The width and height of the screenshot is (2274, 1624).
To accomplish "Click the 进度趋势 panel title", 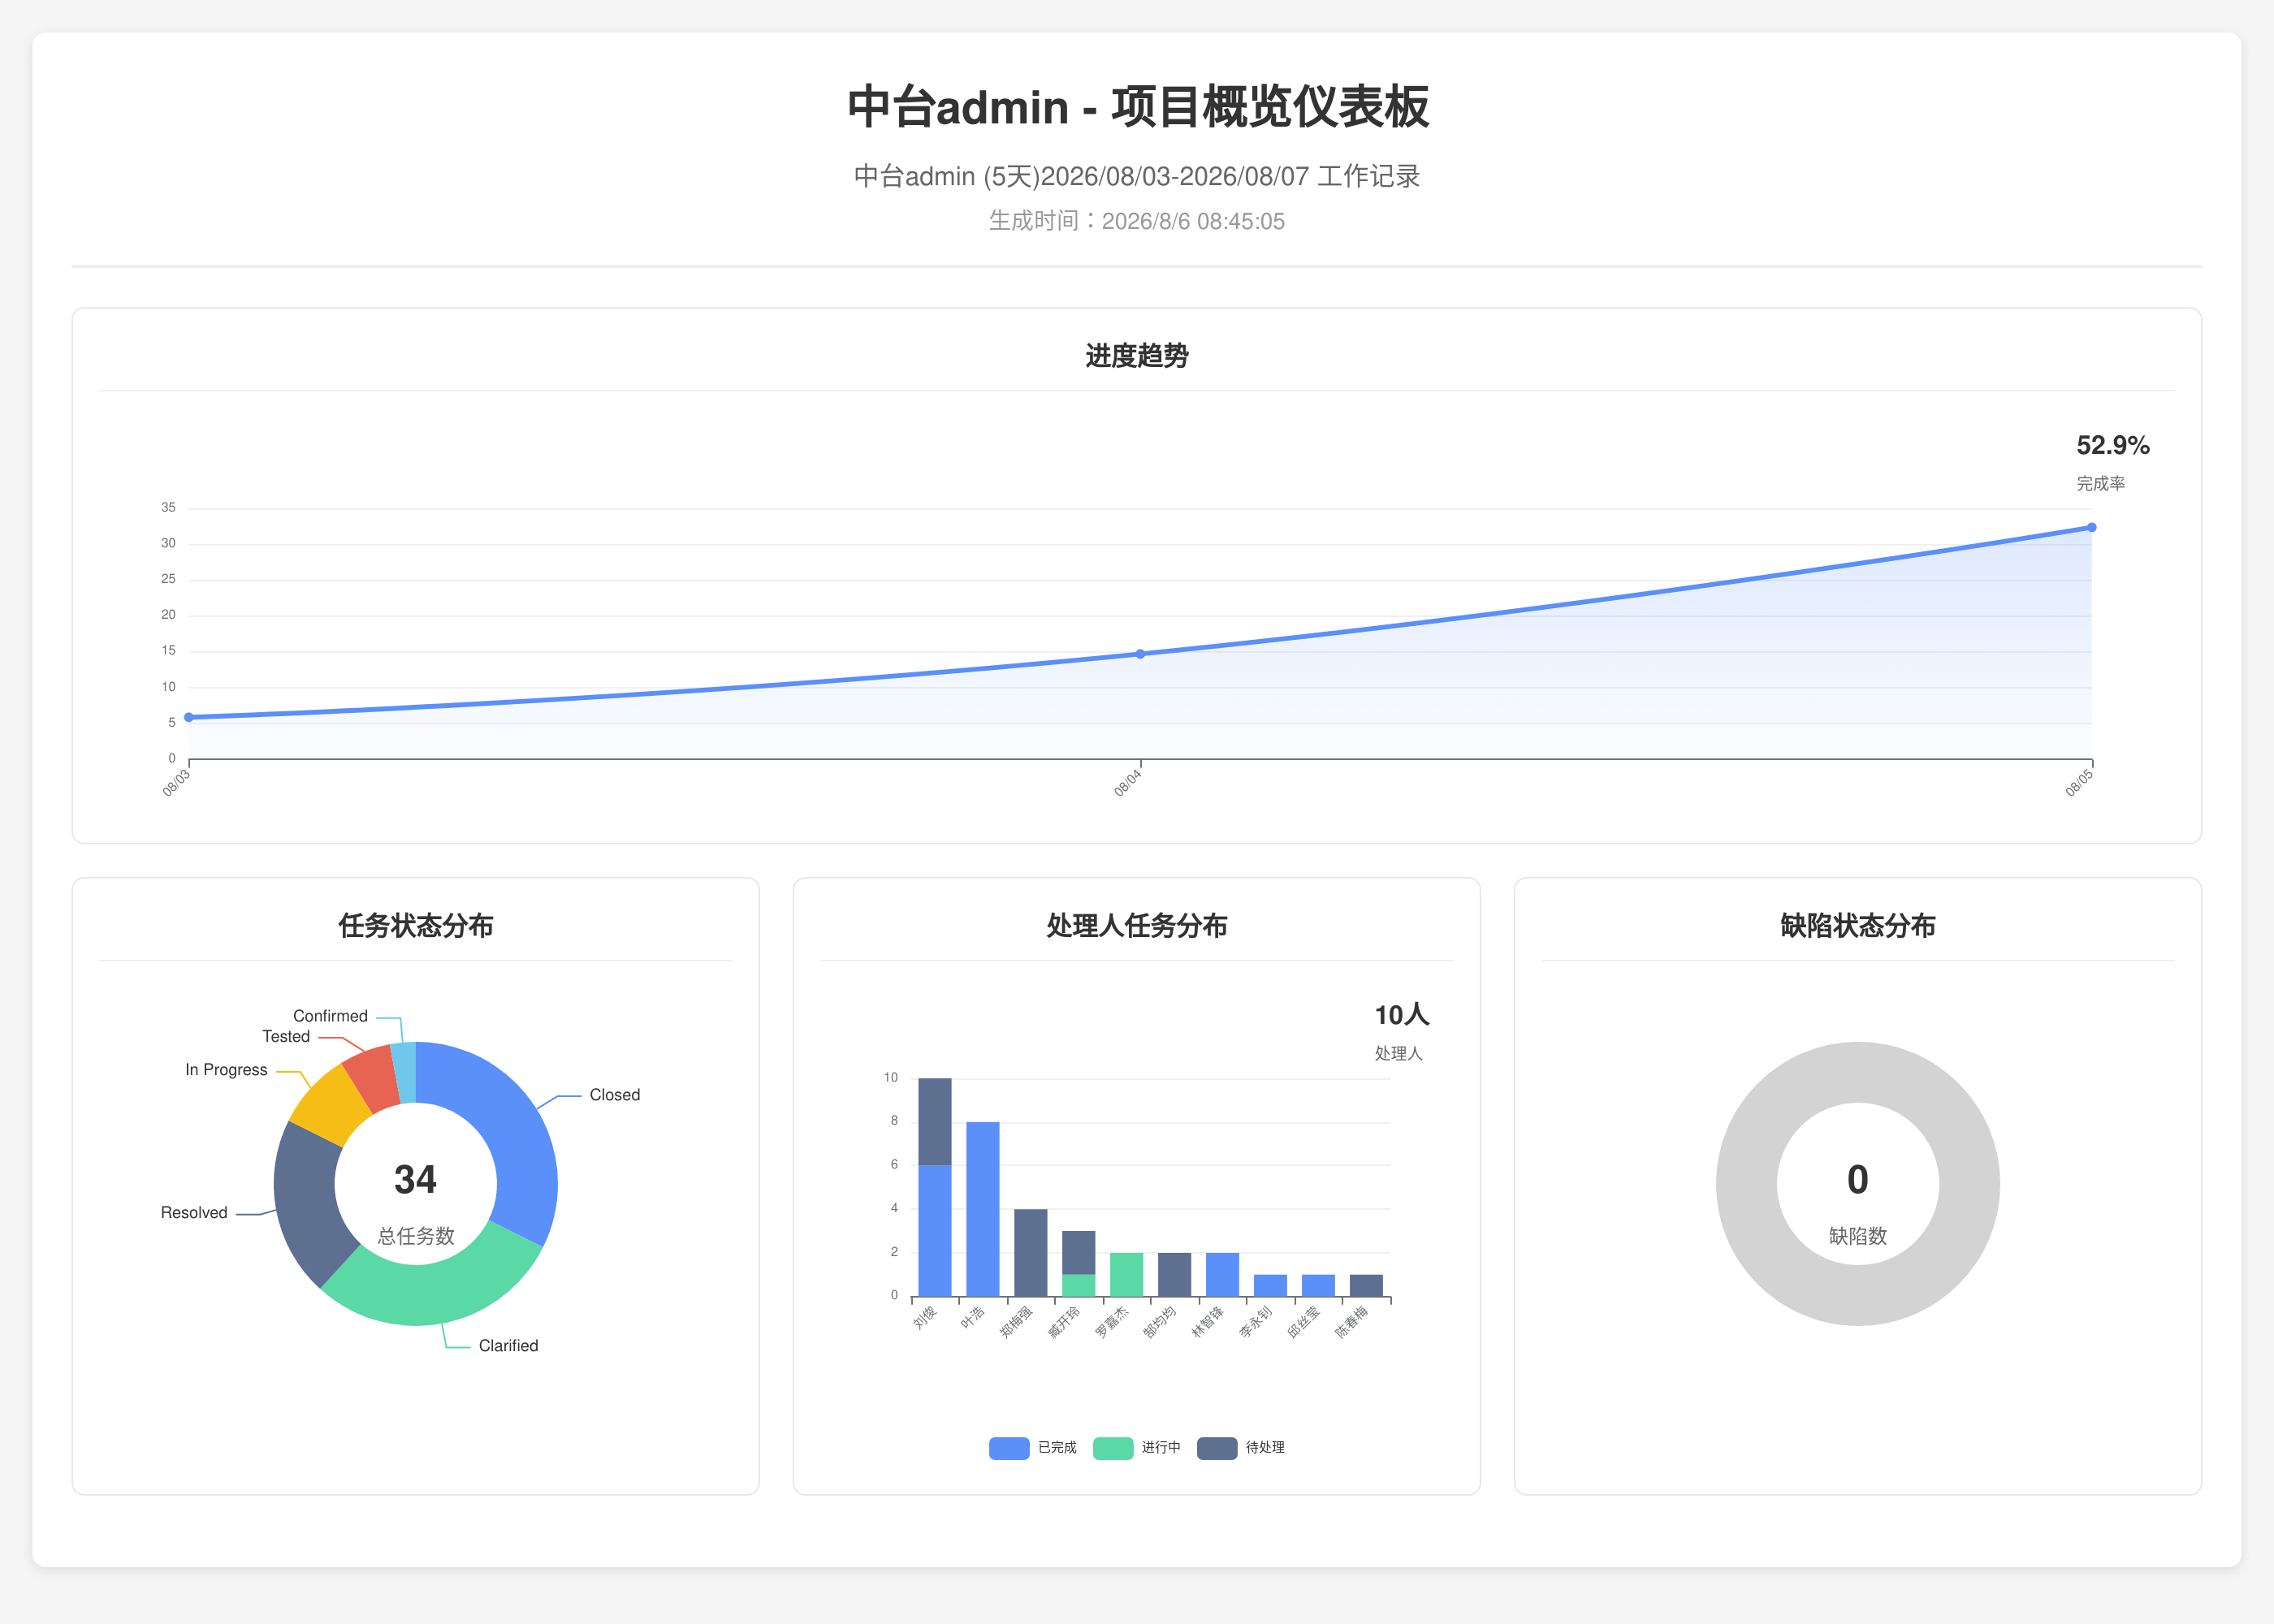I will pyautogui.click(x=1137, y=356).
